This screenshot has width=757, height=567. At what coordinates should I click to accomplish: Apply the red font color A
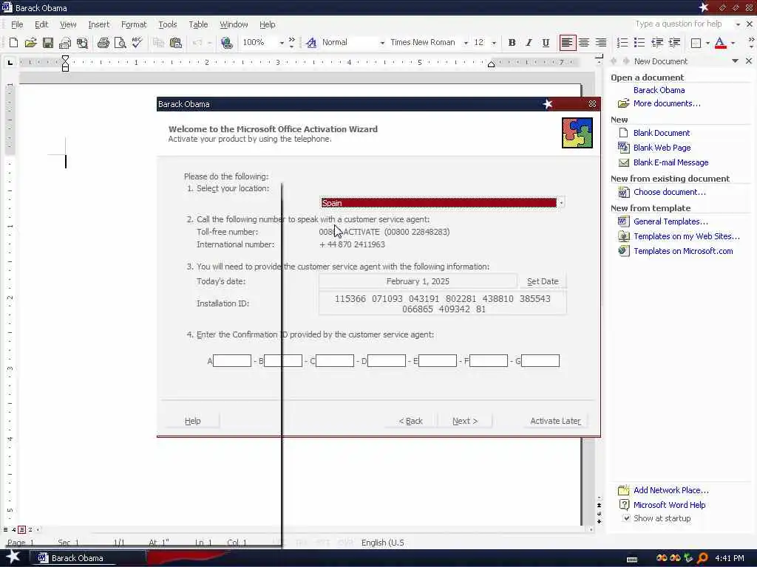[x=720, y=43]
